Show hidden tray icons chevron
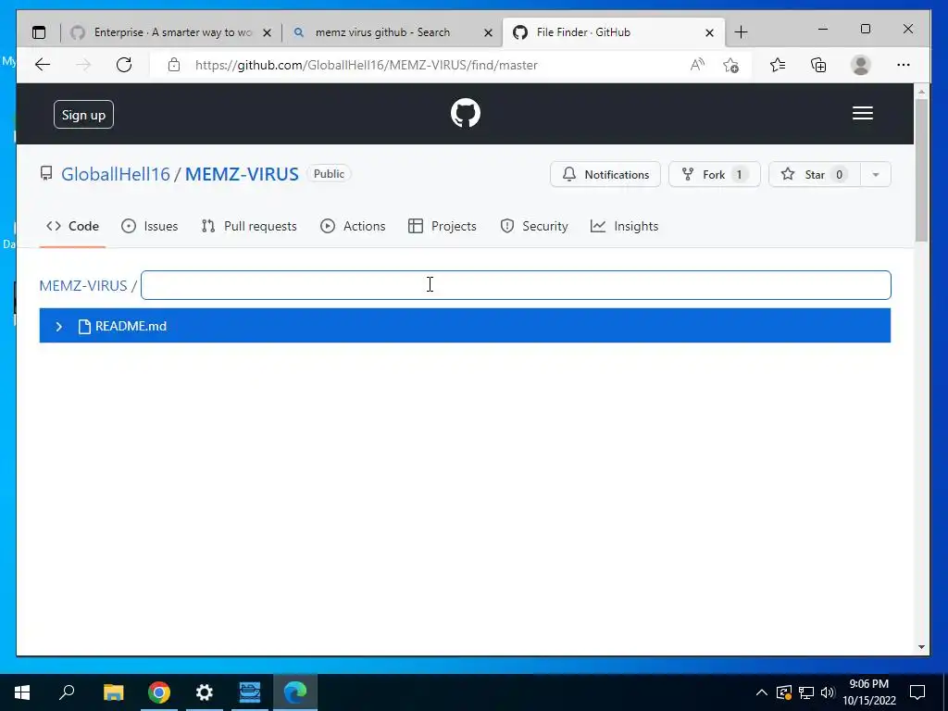This screenshot has height=711, width=948. coord(762,692)
